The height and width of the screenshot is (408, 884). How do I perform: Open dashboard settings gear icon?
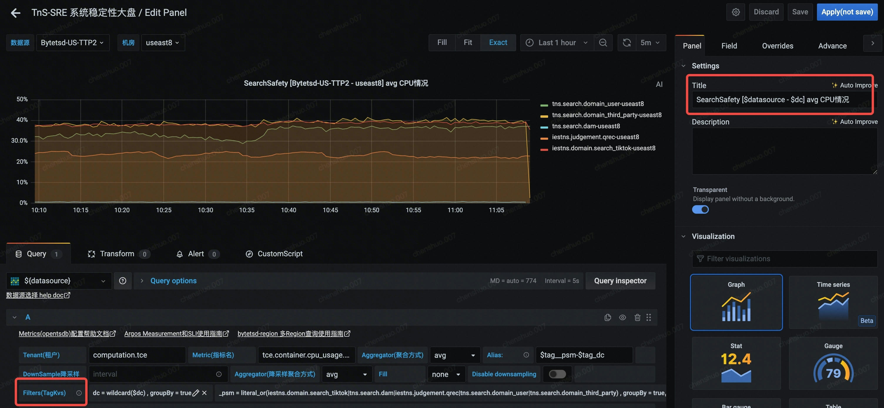(x=735, y=12)
